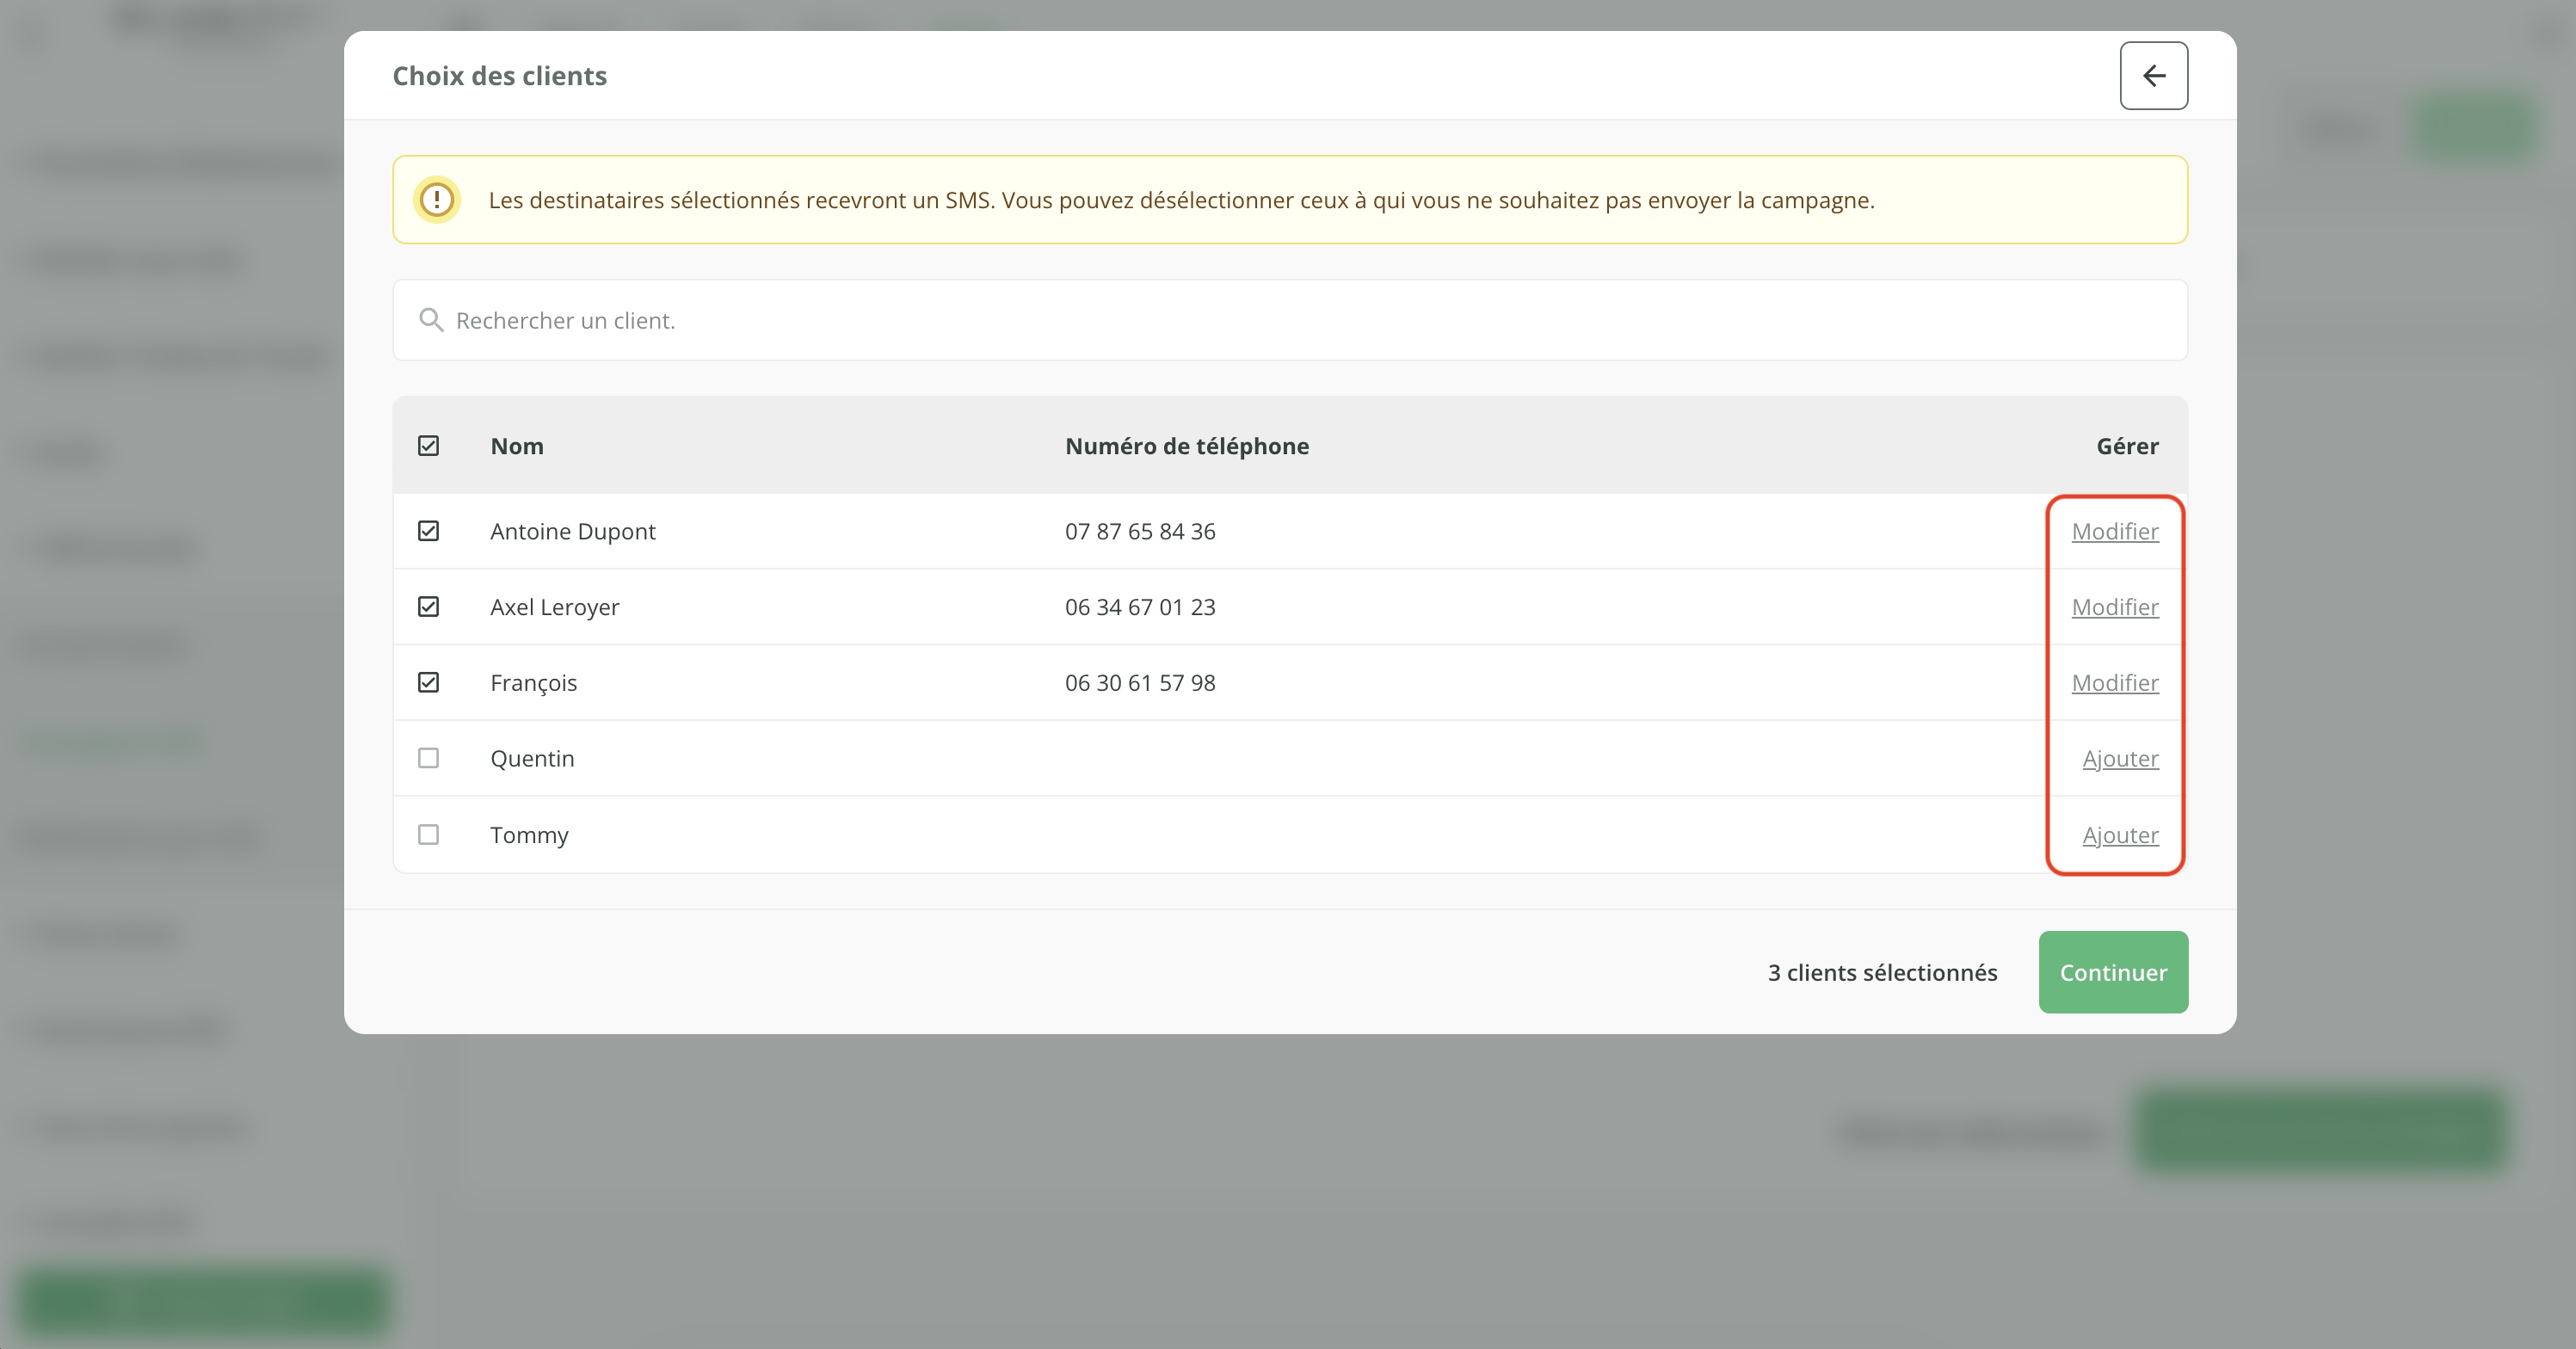Check the Tommy checkbox
Viewport: 2576px width, 1349px height.
(x=428, y=834)
